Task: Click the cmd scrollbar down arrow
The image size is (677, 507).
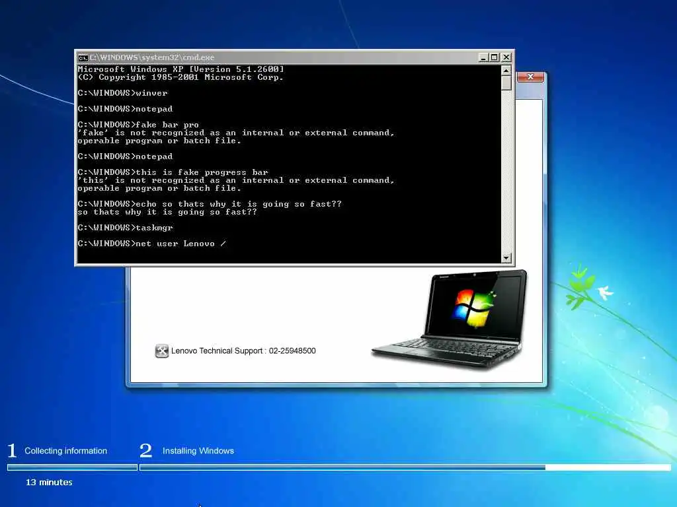Action: (x=506, y=258)
